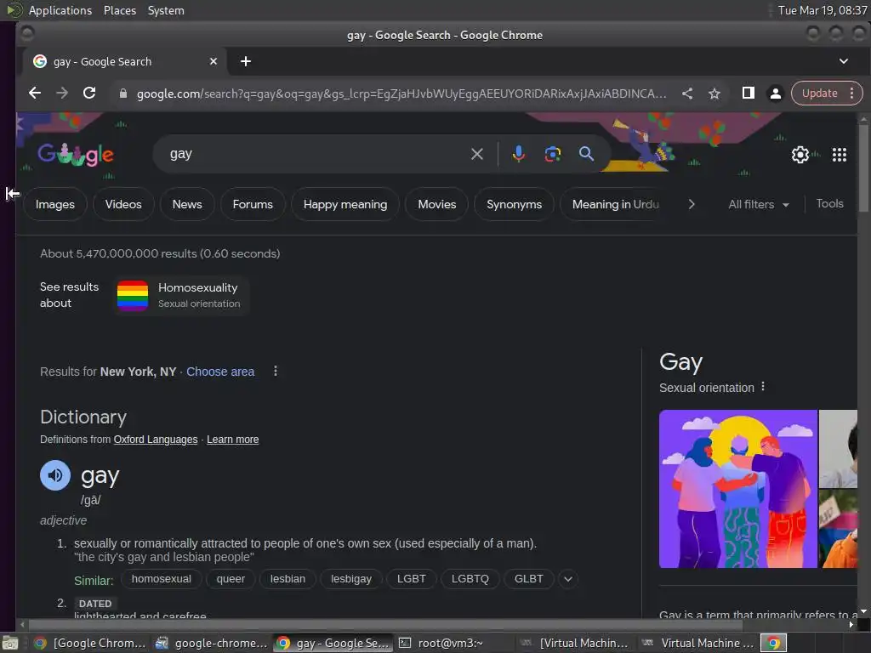
Task: Select similar word lesbigay
Action: 351,578
